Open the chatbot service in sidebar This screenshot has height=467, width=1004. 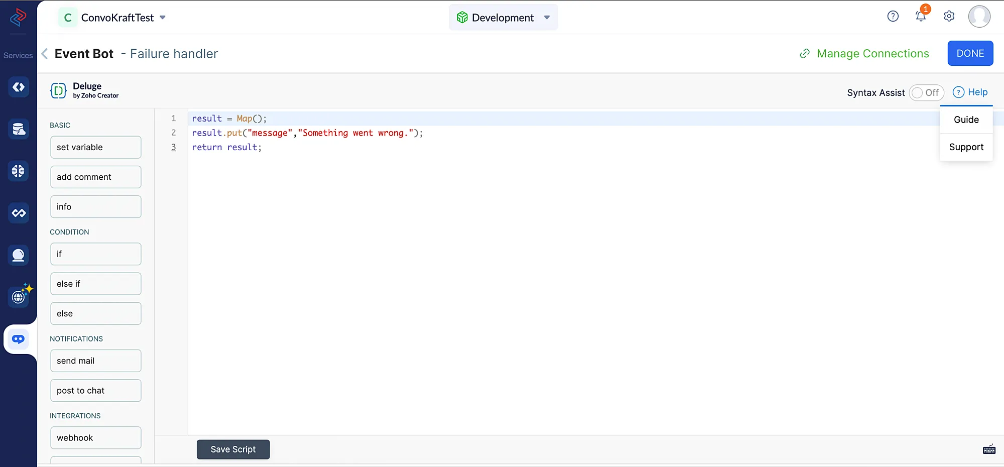point(19,339)
